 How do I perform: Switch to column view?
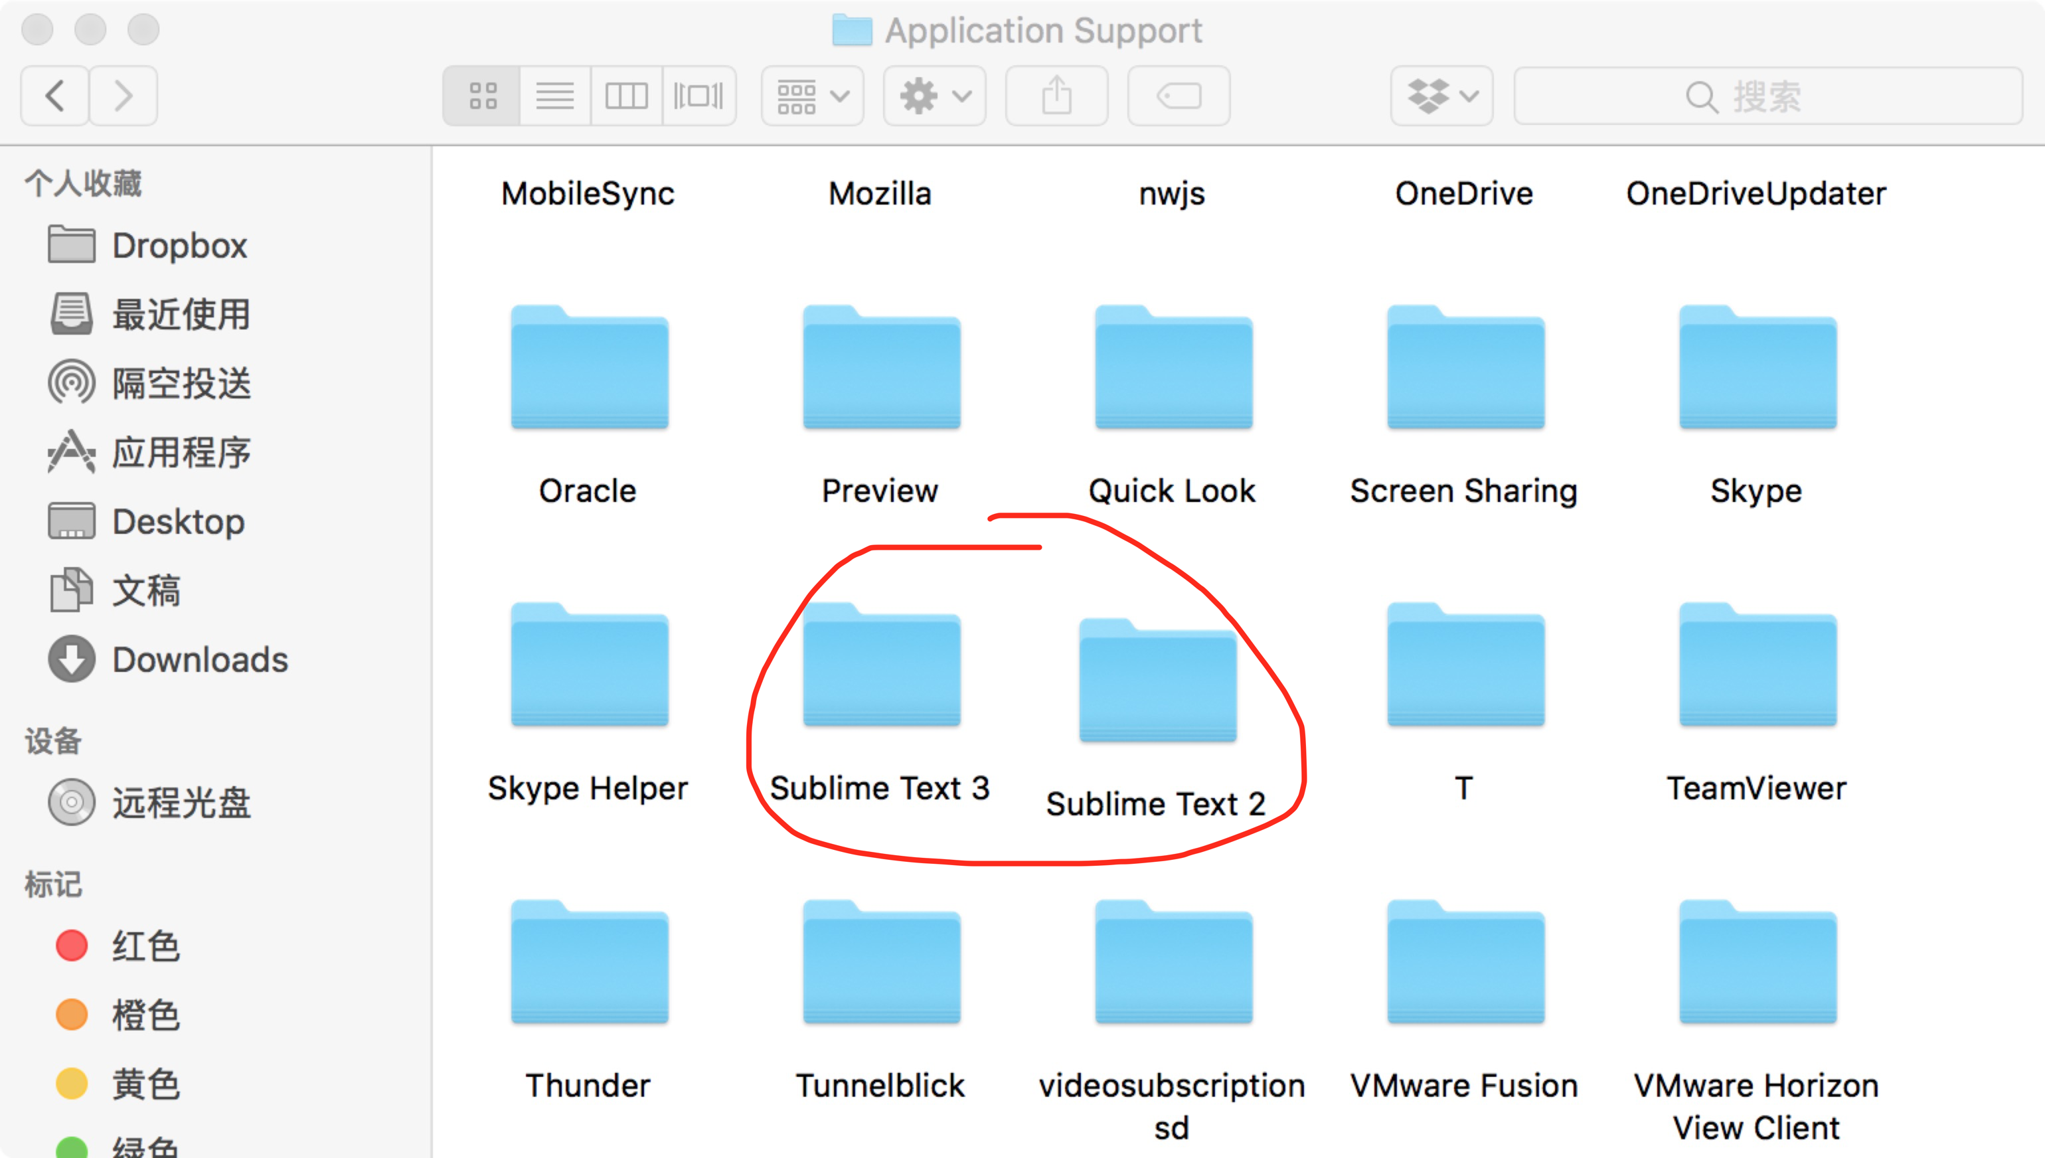click(627, 96)
